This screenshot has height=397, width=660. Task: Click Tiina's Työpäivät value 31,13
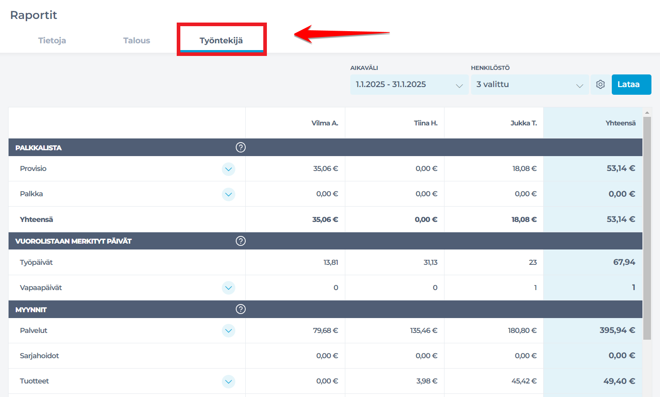[x=431, y=263]
